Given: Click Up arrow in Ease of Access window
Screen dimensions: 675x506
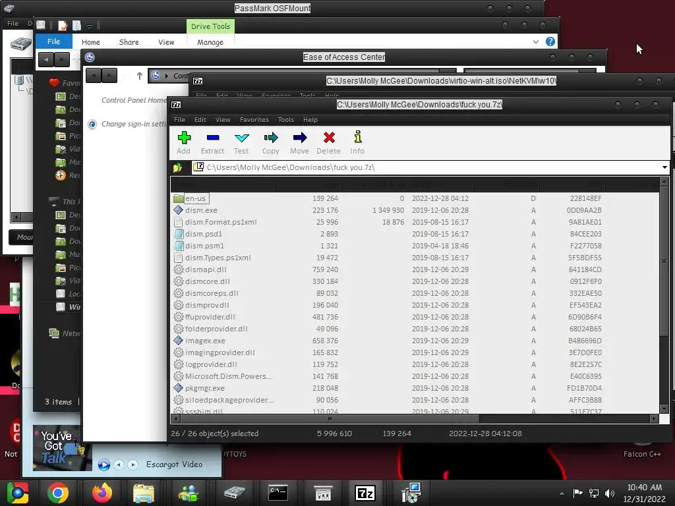Looking at the screenshot, I should point(139,76).
